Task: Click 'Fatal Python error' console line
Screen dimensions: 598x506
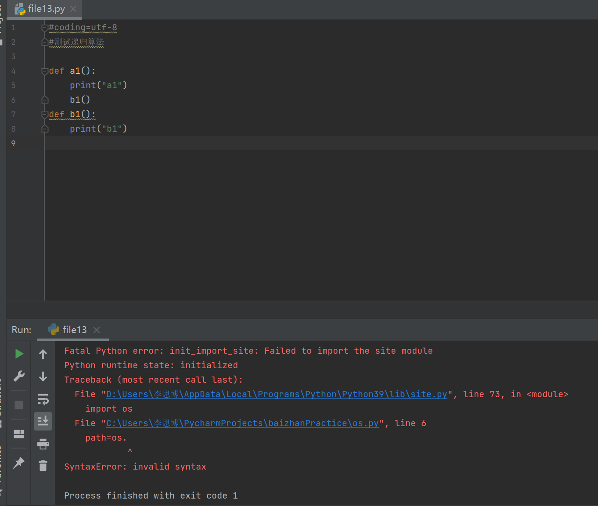Action: 249,351
